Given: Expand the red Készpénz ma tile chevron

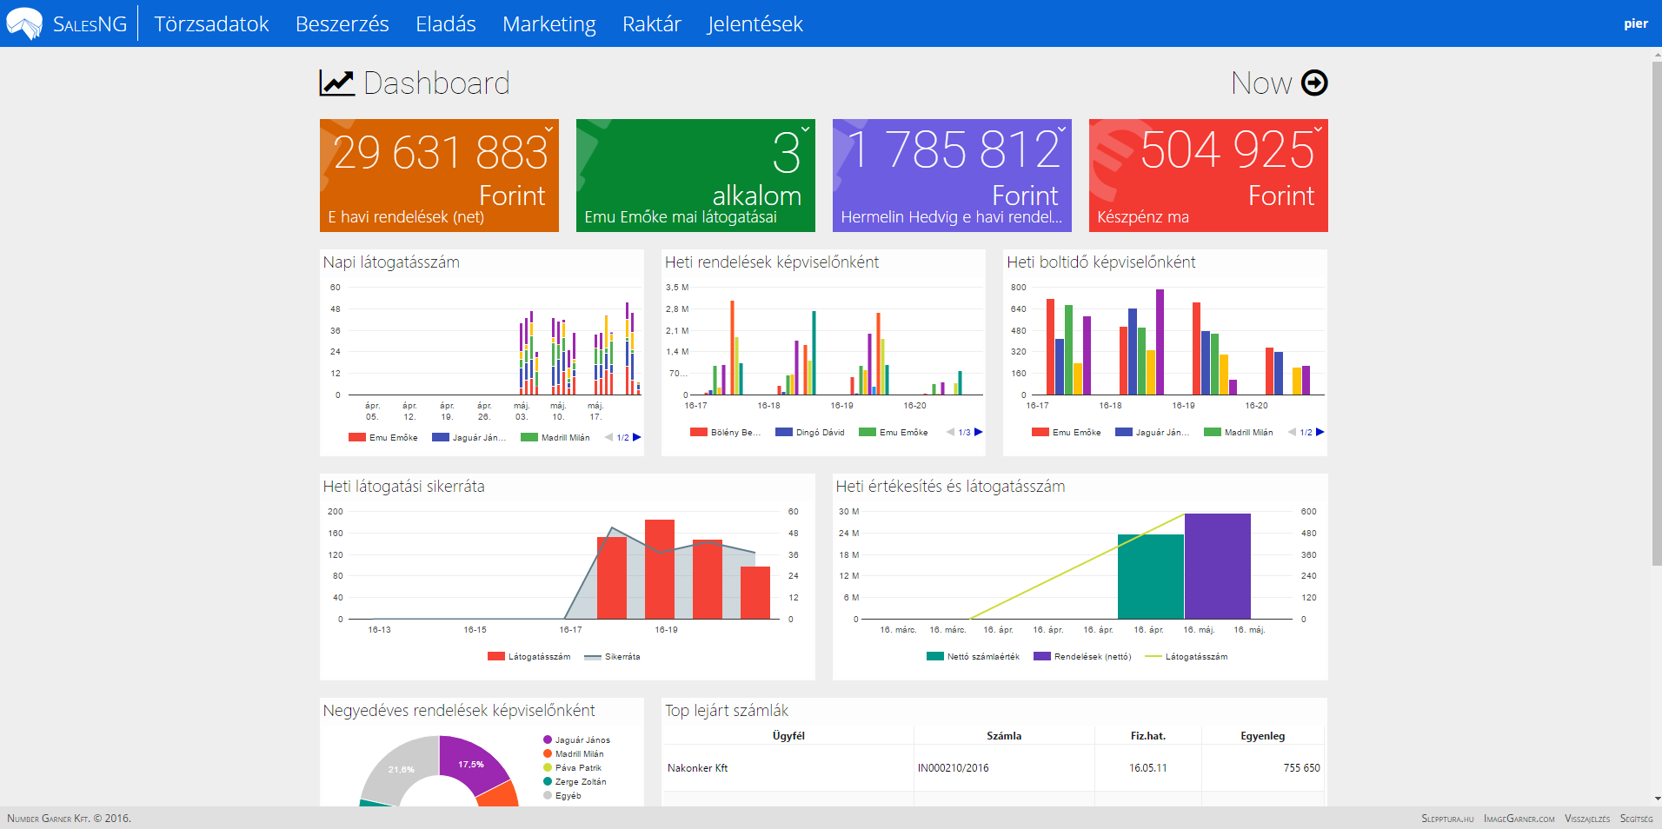Looking at the screenshot, I should coord(1318,129).
